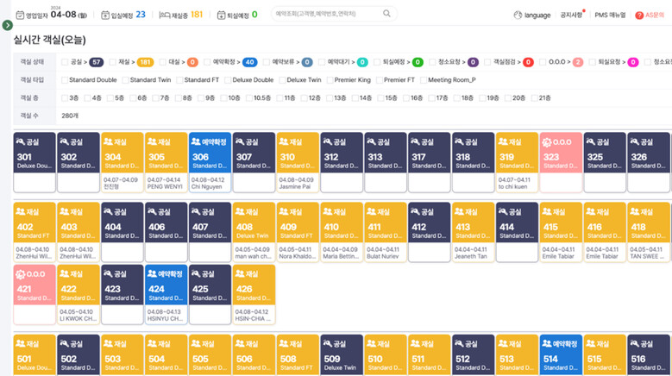Click the blue 예약확정 count badge 40
The height and width of the screenshot is (376, 672).
point(249,62)
